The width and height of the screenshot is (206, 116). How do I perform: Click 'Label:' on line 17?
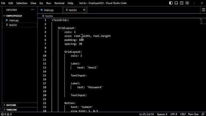tap(76, 83)
